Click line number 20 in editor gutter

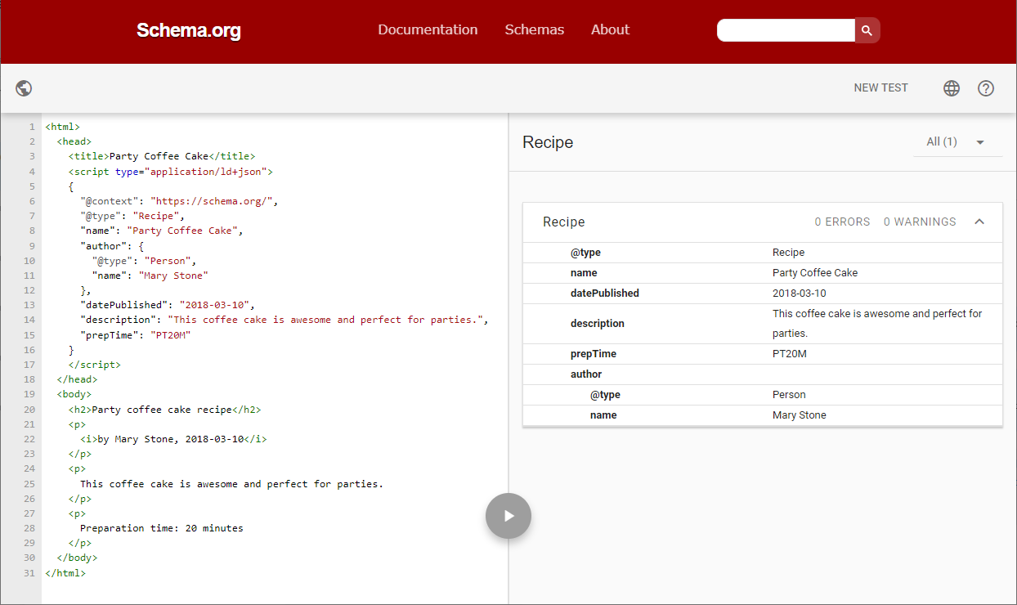click(29, 410)
